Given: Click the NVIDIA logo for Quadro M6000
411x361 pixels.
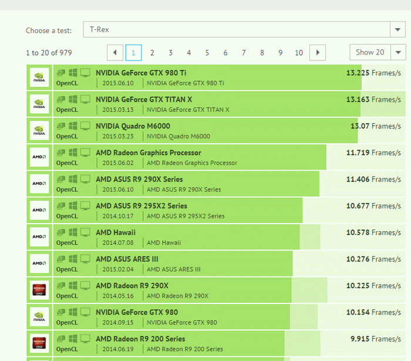Looking at the screenshot, I should tap(39, 131).
